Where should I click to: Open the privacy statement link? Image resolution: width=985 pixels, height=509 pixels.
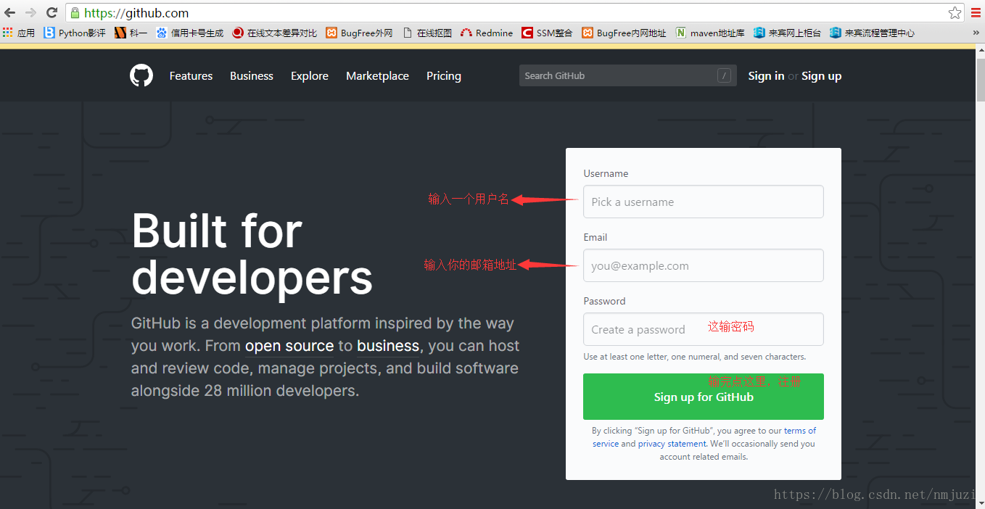tap(672, 444)
